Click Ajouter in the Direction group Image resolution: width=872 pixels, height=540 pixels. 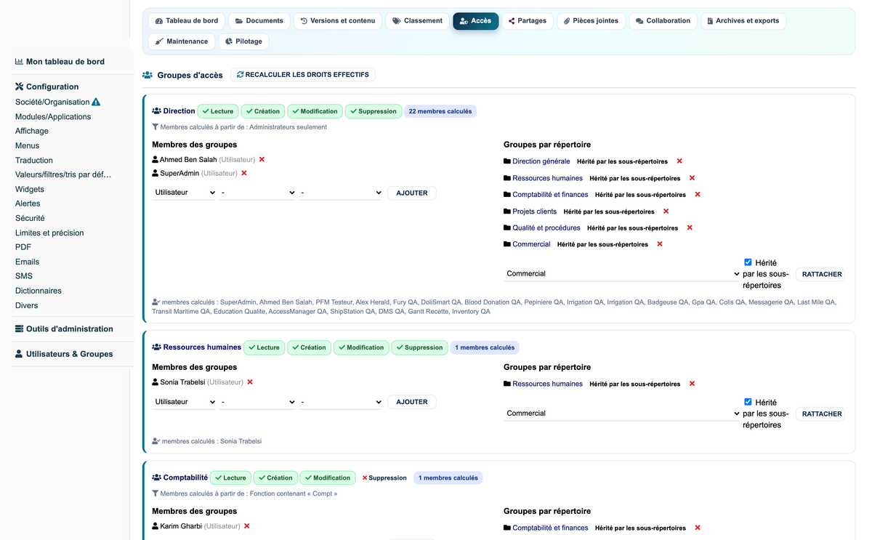click(x=412, y=193)
